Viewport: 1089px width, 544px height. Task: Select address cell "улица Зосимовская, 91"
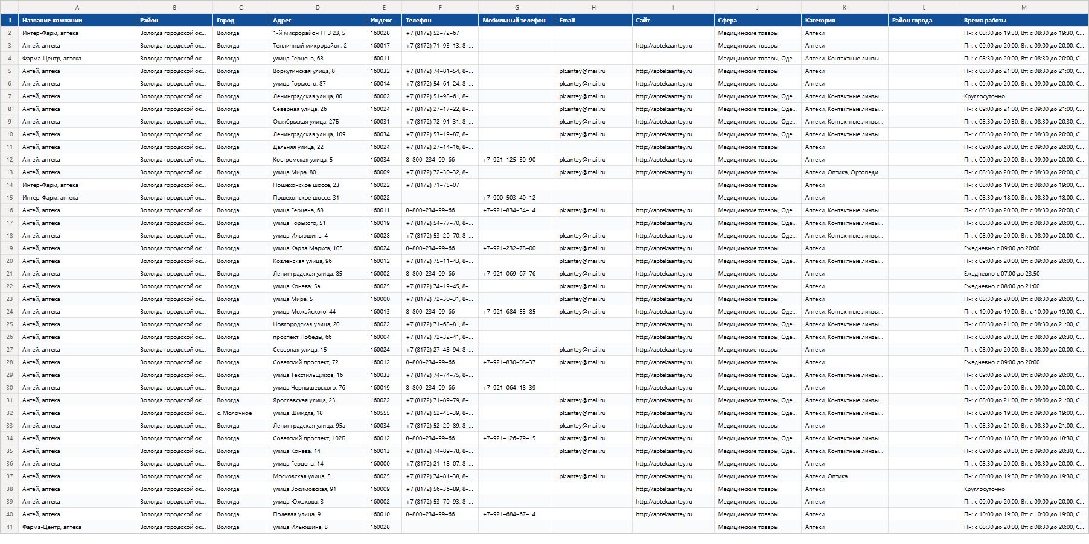[318, 489]
